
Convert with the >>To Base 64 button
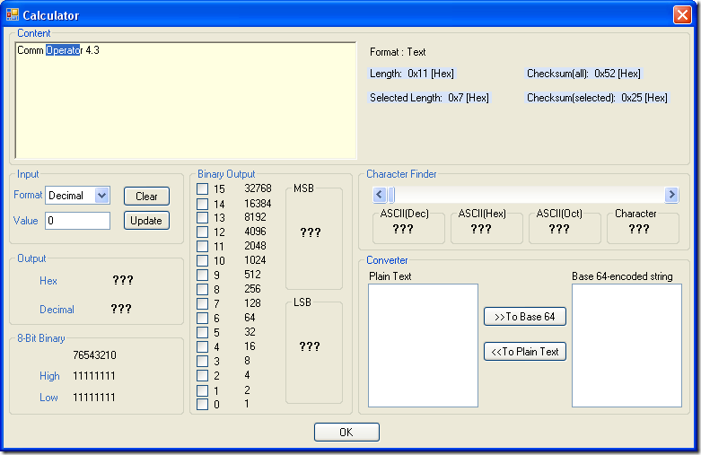525,317
